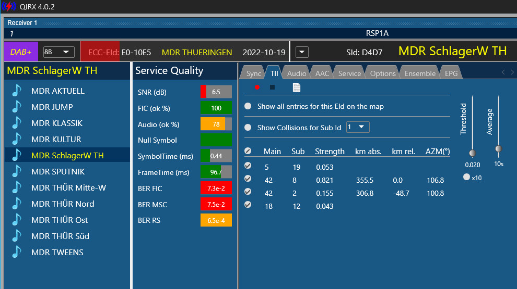Click the Strength column header
Viewport: 517px width, 289px height.
coord(330,151)
